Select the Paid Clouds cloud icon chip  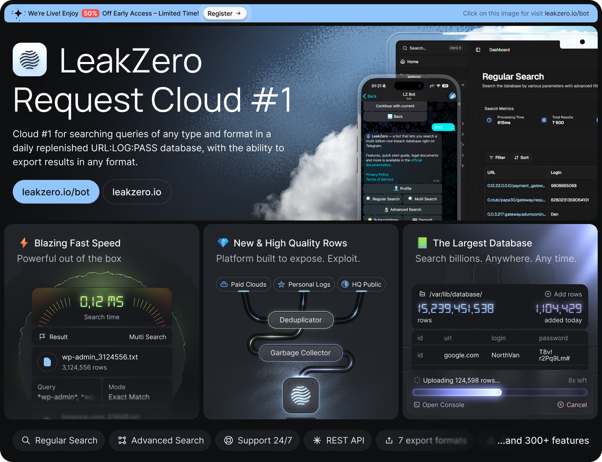tap(244, 284)
